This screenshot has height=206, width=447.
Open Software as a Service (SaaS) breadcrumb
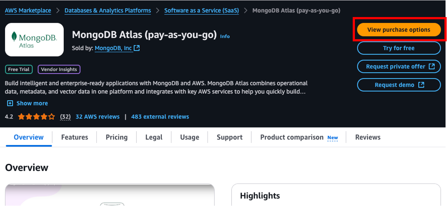coord(202,11)
